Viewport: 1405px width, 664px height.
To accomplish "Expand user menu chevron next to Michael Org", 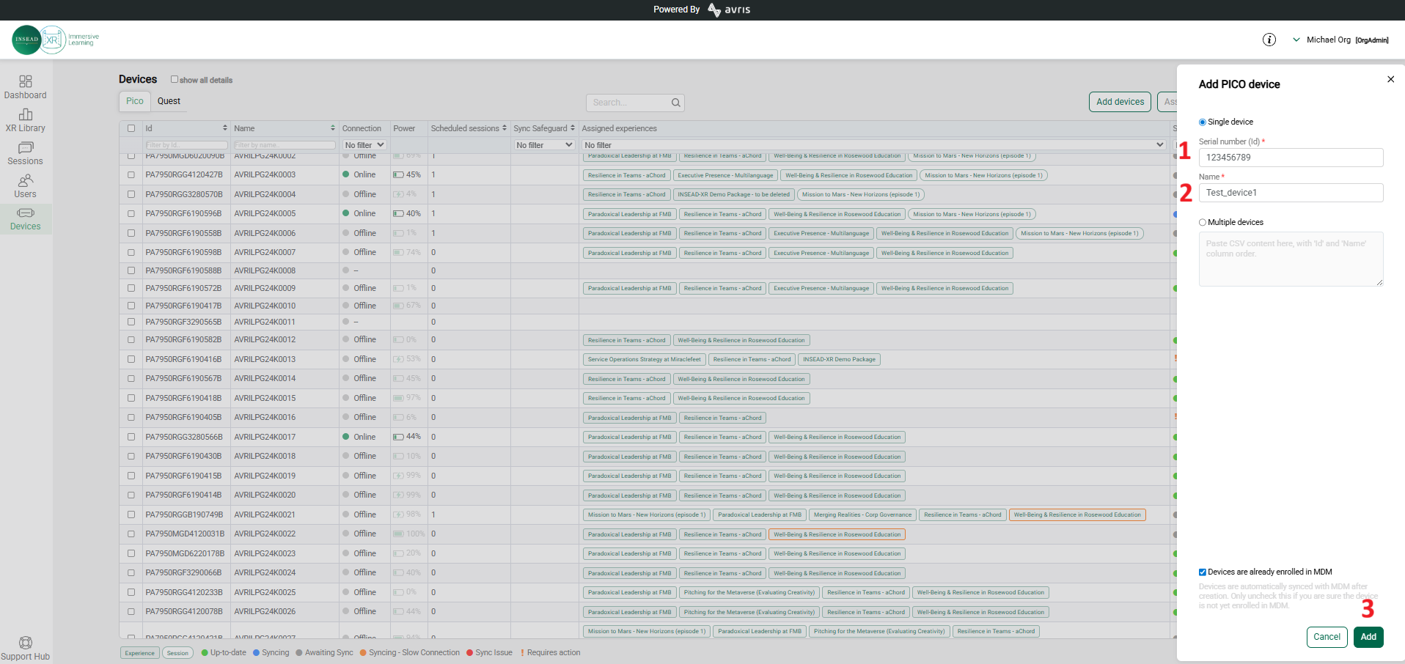I will [x=1296, y=40].
